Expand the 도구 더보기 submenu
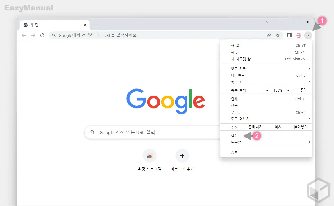This screenshot has height=206, width=334. pyautogui.click(x=266, y=119)
